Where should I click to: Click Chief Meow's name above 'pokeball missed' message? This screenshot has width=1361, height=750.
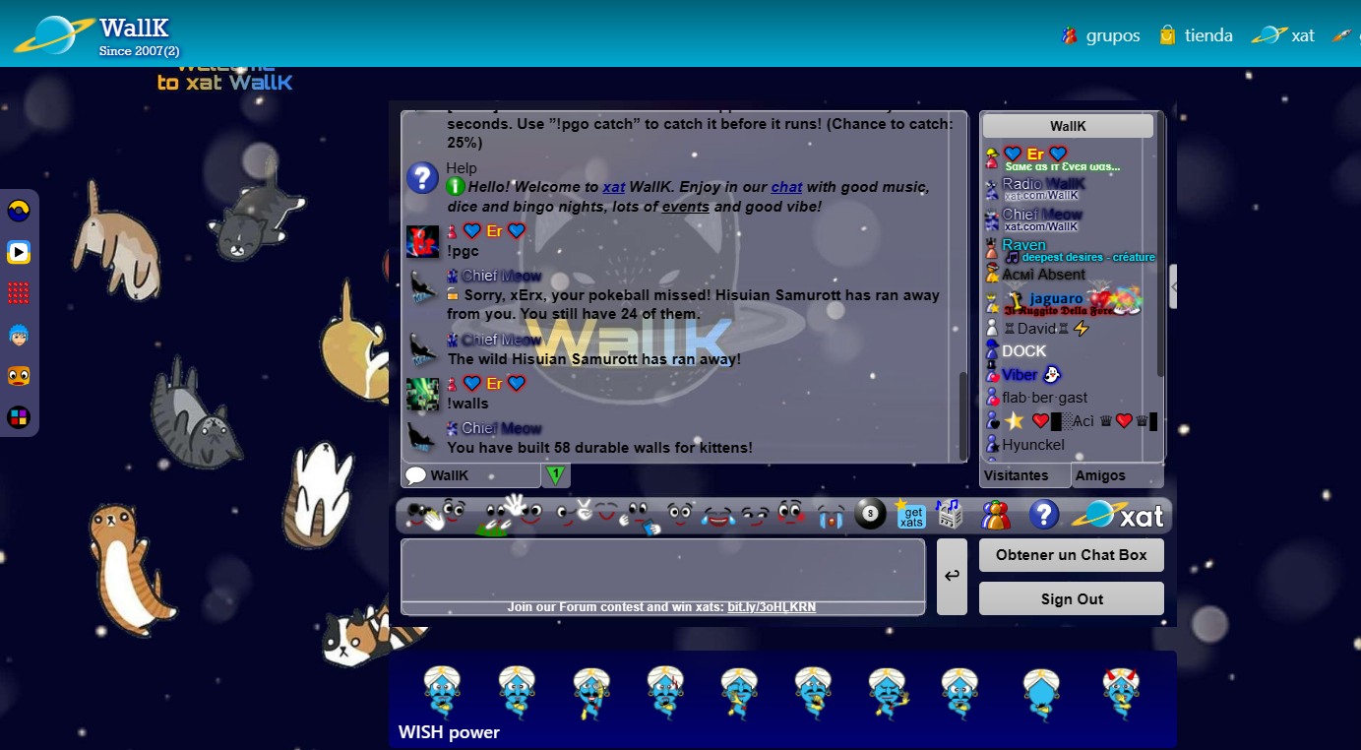click(x=501, y=276)
